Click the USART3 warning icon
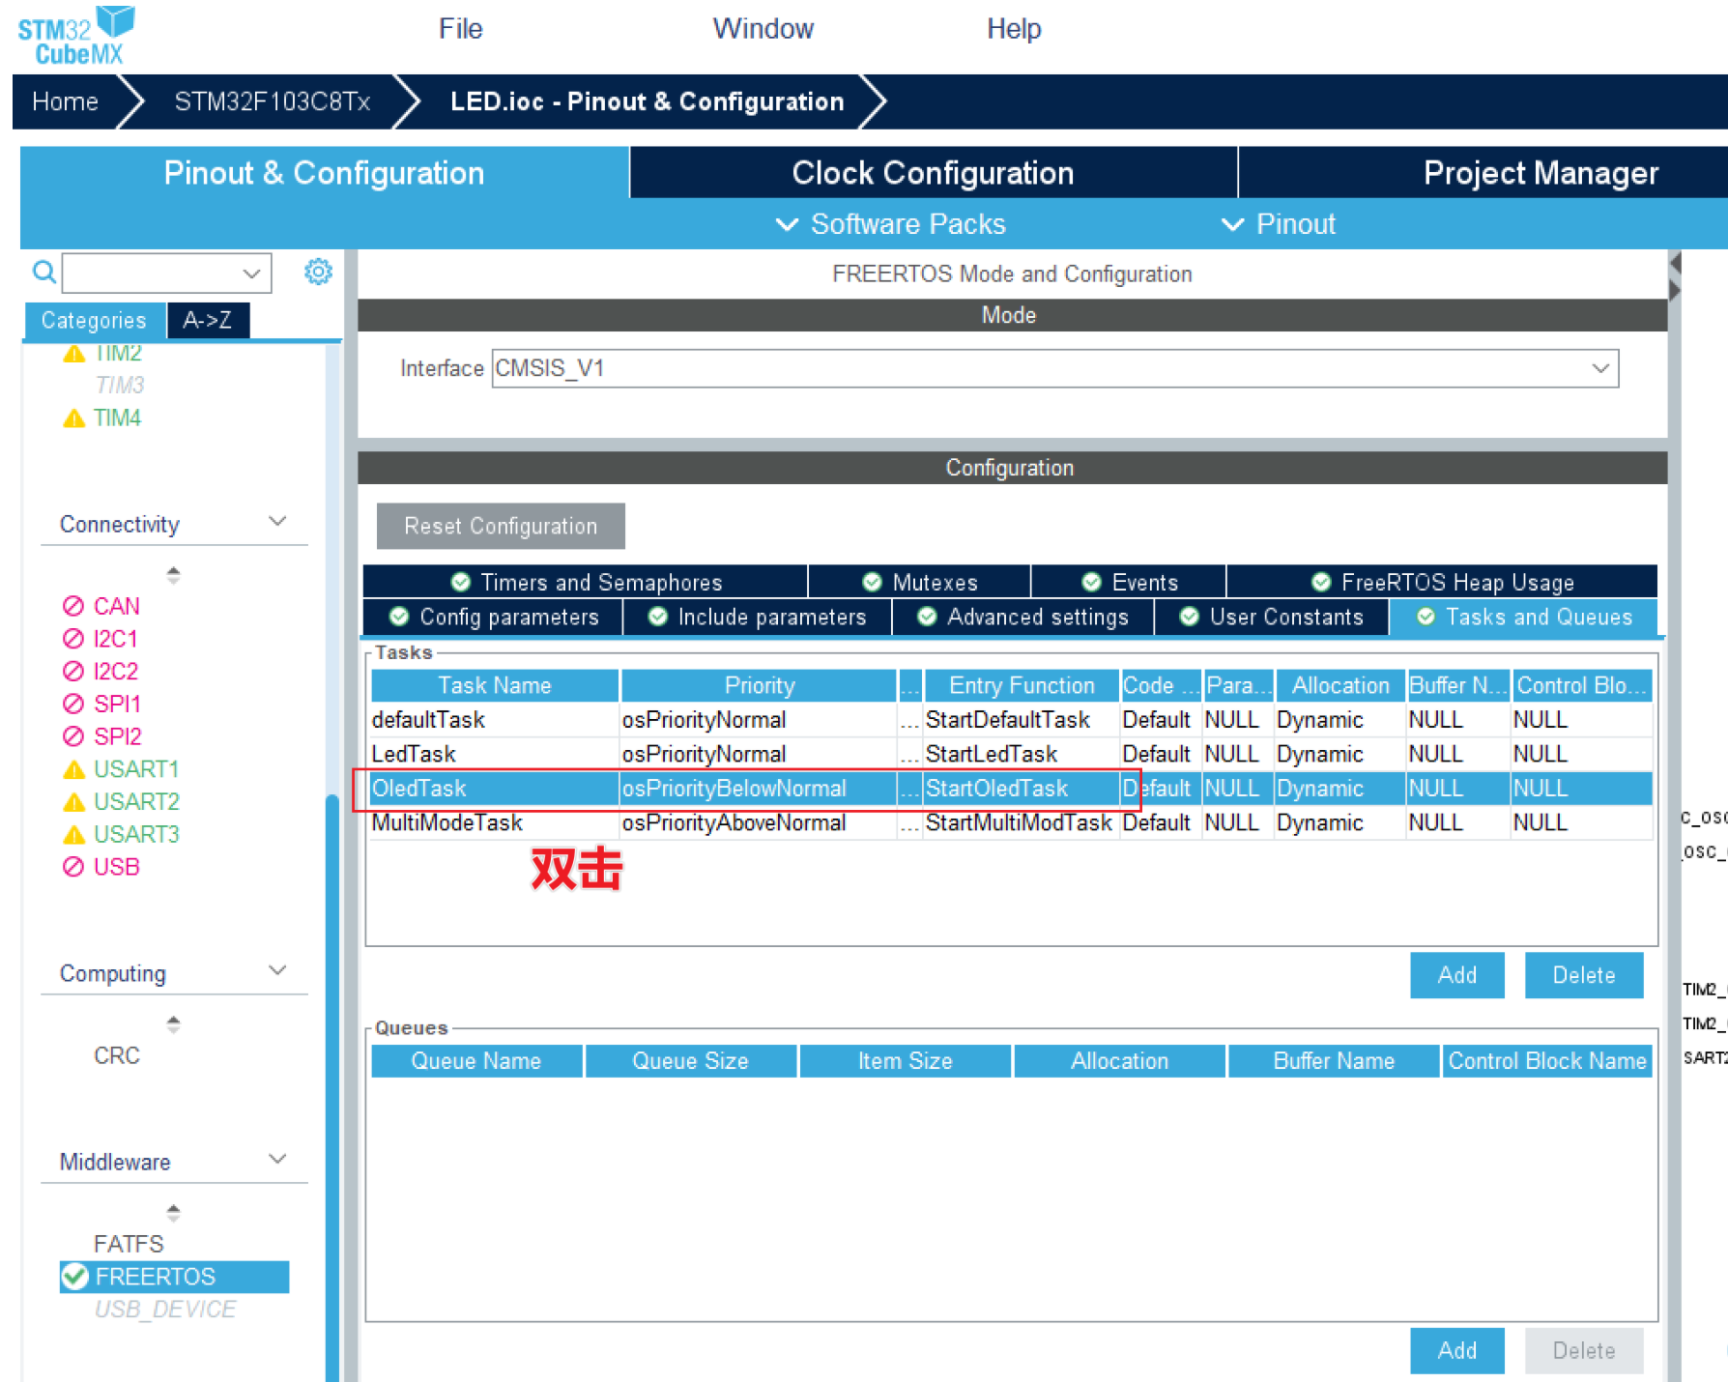 [73, 835]
